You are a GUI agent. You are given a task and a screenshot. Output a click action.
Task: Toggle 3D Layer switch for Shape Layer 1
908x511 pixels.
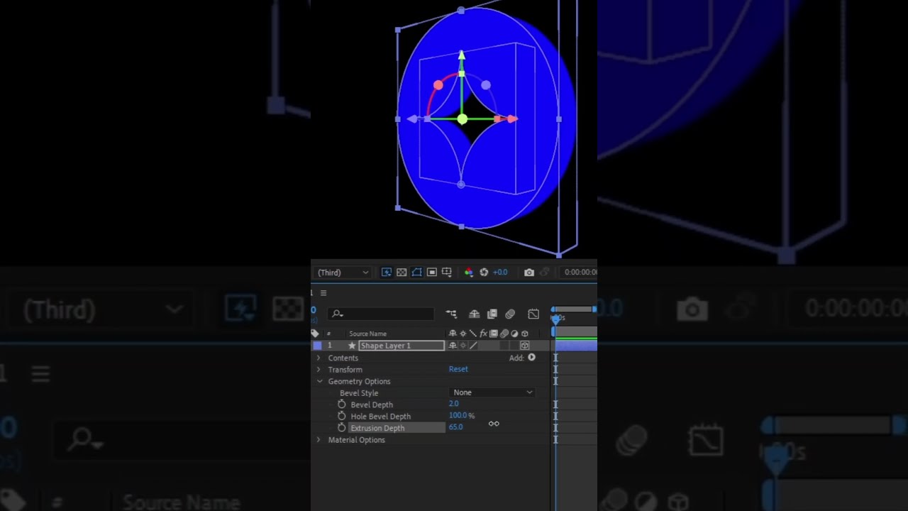point(525,346)
